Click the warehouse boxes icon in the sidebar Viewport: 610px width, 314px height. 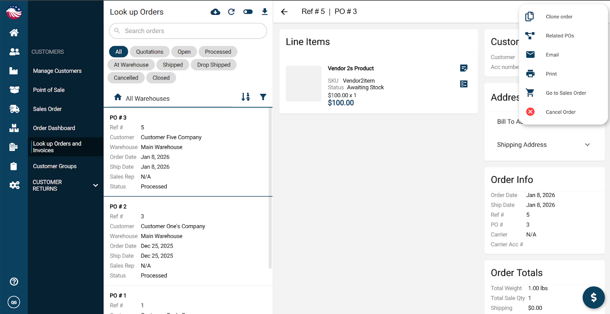(14, 128)
